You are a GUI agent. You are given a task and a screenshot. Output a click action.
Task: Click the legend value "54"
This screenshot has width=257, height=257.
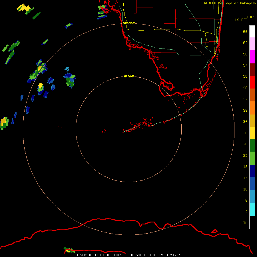point(245,65)
